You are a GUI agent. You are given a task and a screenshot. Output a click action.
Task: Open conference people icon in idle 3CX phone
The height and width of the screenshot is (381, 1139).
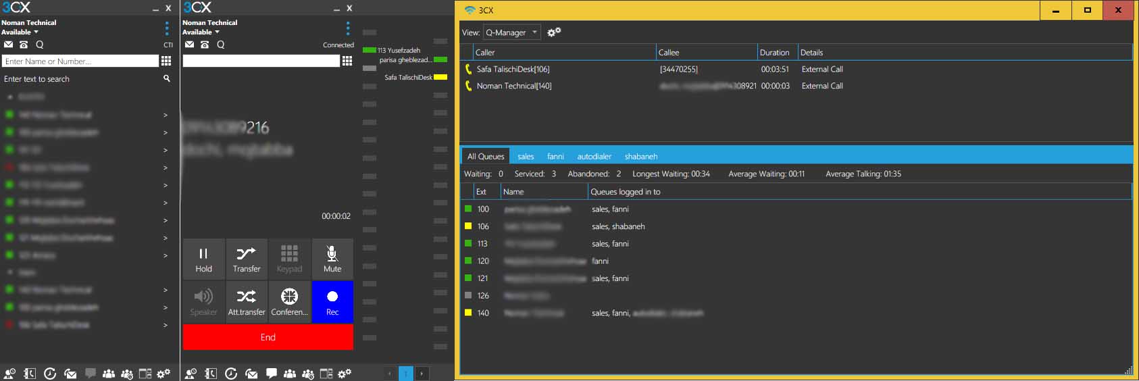pos(108,374)
